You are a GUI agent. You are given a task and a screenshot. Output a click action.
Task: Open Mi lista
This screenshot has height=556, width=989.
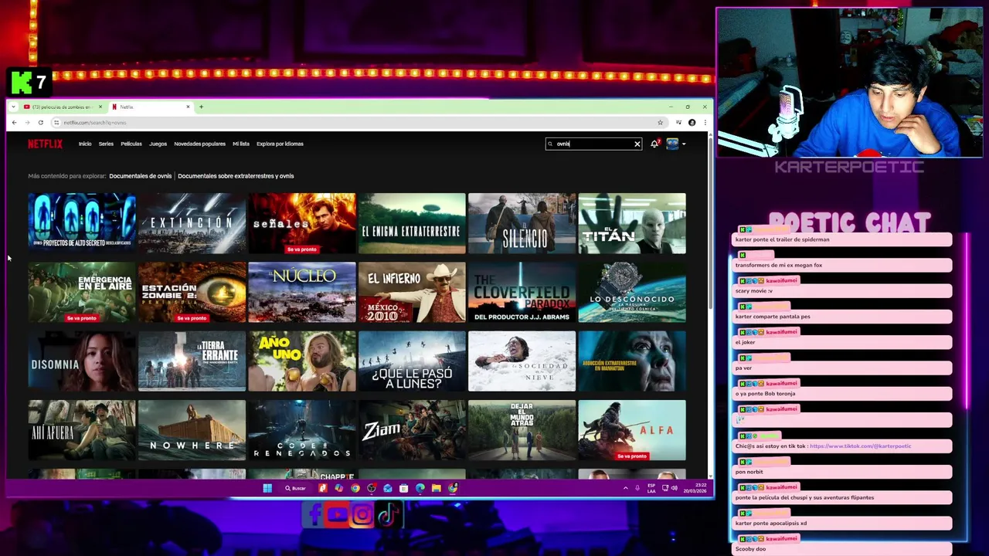click(241, 144)
